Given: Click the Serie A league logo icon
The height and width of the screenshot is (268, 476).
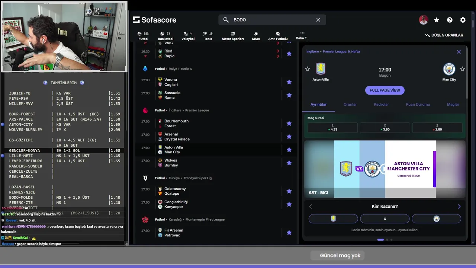Looking at the screenshot, I should 145,69.
